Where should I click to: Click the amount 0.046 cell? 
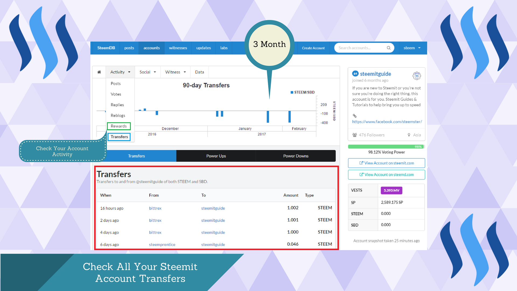293,244
